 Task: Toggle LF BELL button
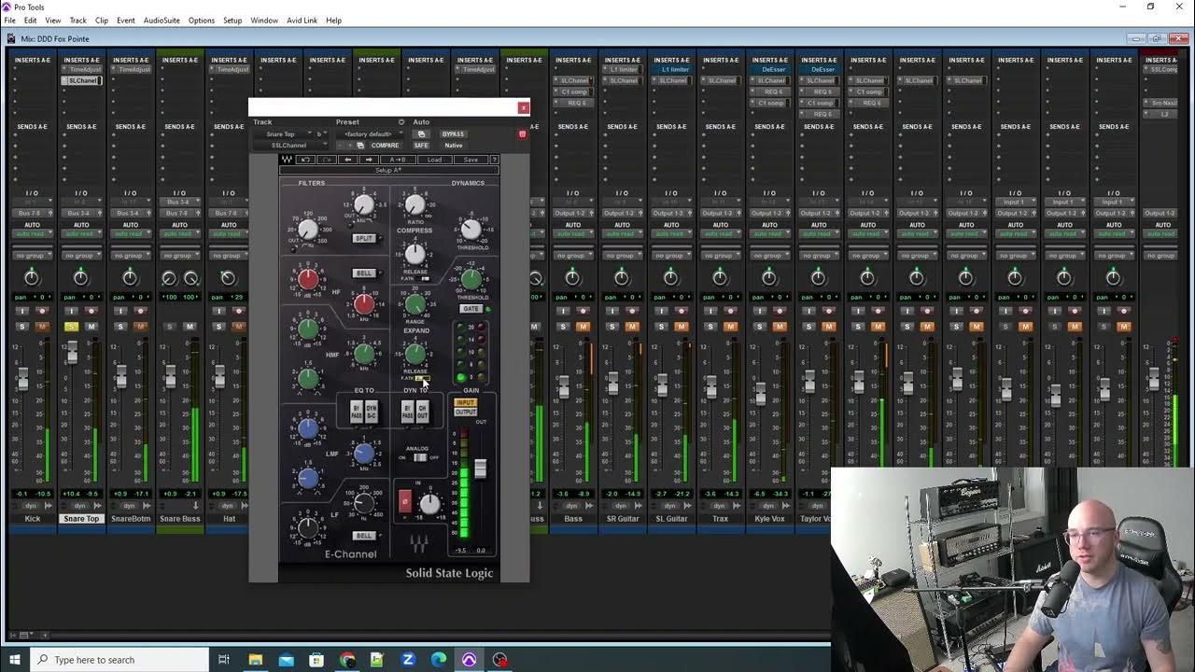(x=364, y=536)
